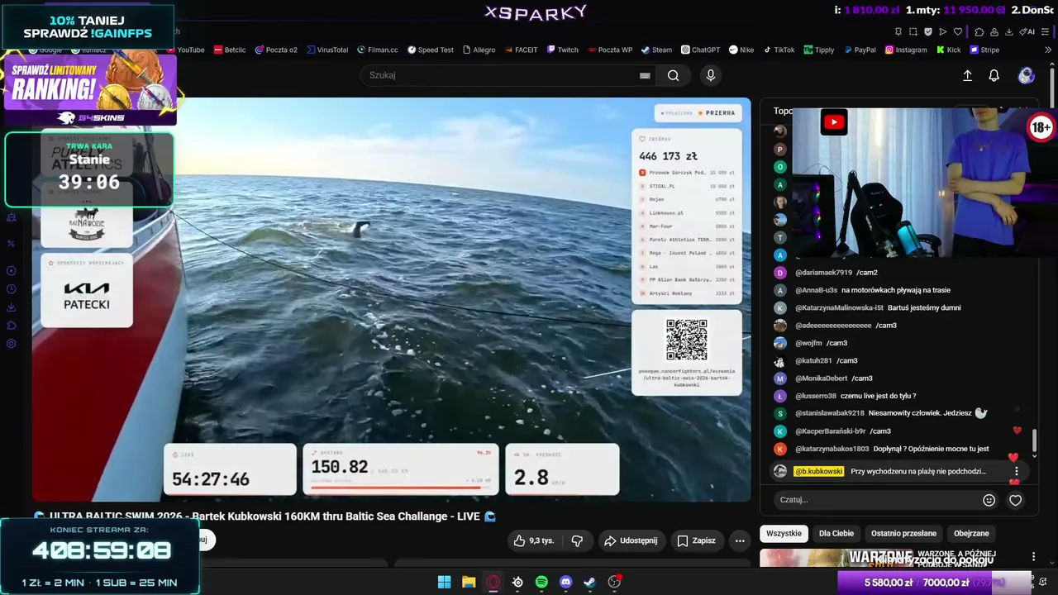Viewport: 1058px width, 595px height.
Task: Open options for pinned b.kubkowski chat message
Action: click(1017, 471)
